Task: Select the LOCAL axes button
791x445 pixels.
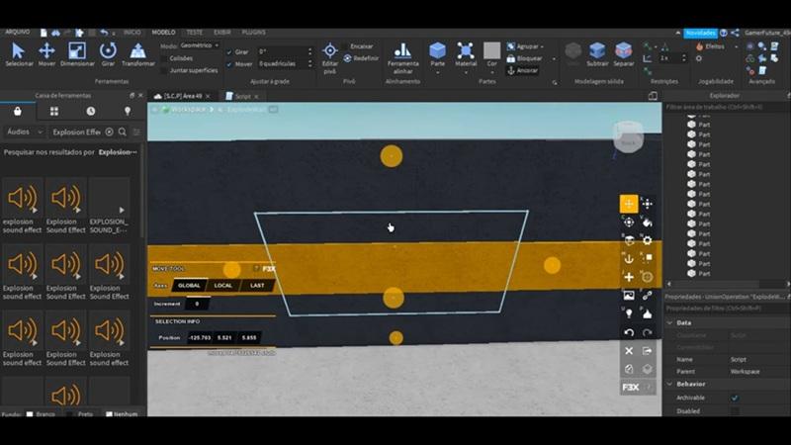Action: pyautogui.click(x=223, y=285)
